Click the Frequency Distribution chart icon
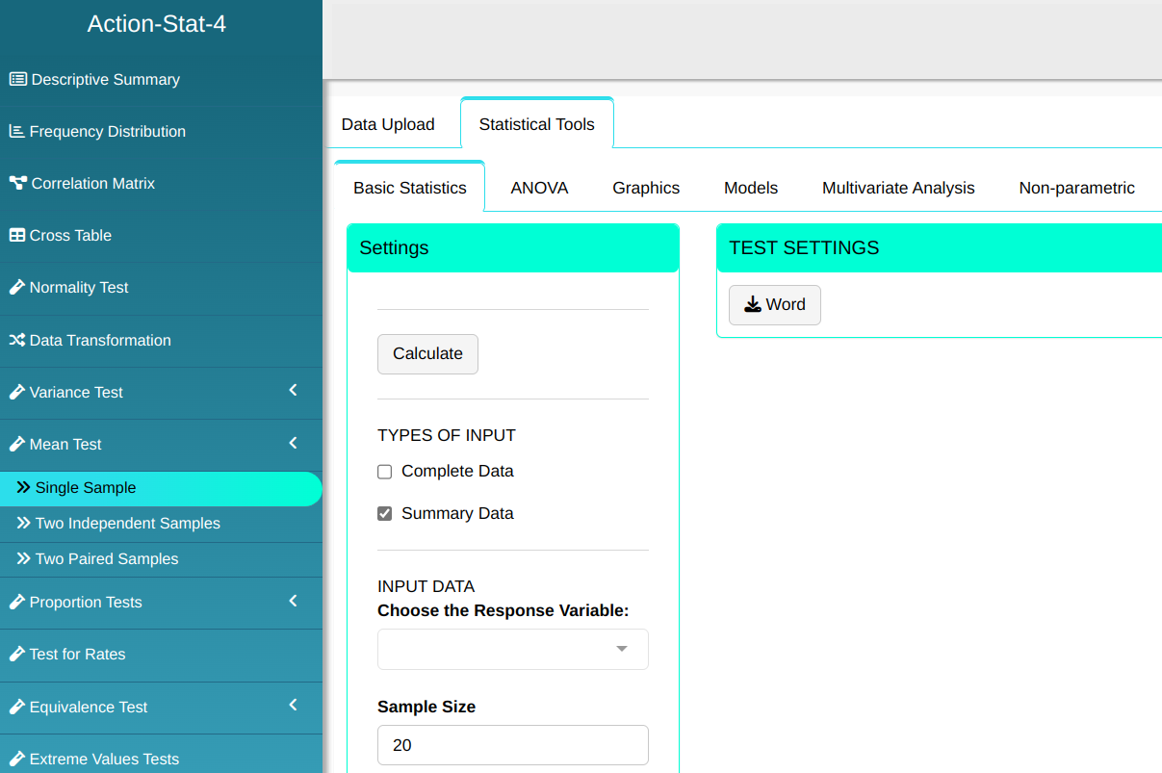Viewport: 1162px width, 773px height. tap(16, 132)
